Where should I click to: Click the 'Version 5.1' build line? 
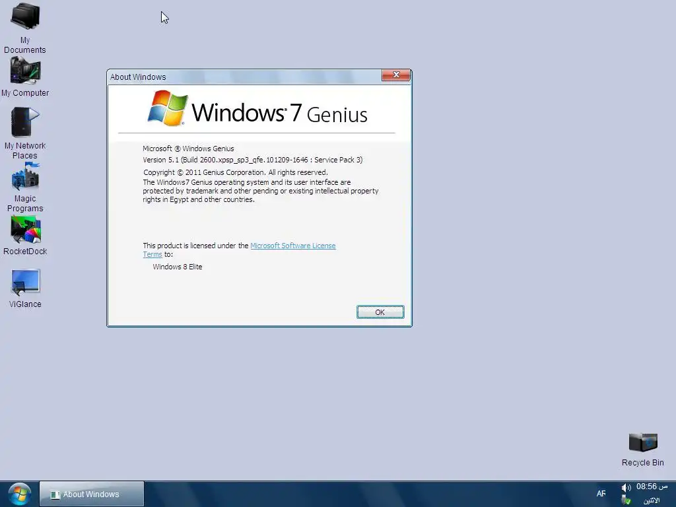click(253, 160)
